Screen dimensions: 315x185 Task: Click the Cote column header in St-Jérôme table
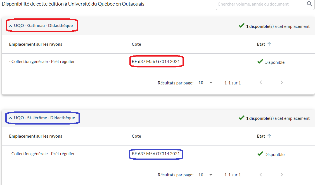tap(136, 136)
